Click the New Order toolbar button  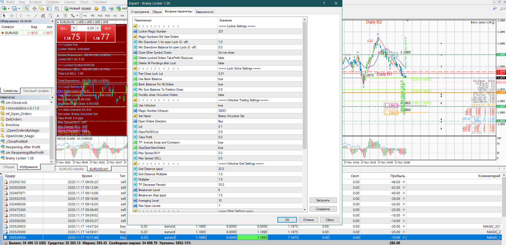click(x=78, y=8)
